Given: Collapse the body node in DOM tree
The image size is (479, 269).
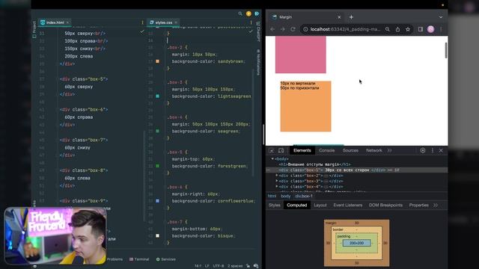Looking at the screenshot, I should (x=272, y=159).
